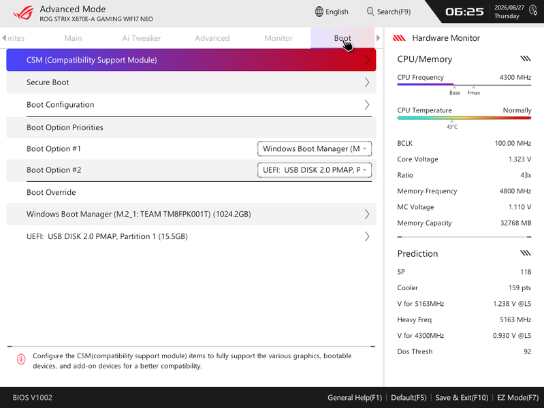Click the red info icon in help area
This screenshot has height=408, width=544.
coord(21,359)
